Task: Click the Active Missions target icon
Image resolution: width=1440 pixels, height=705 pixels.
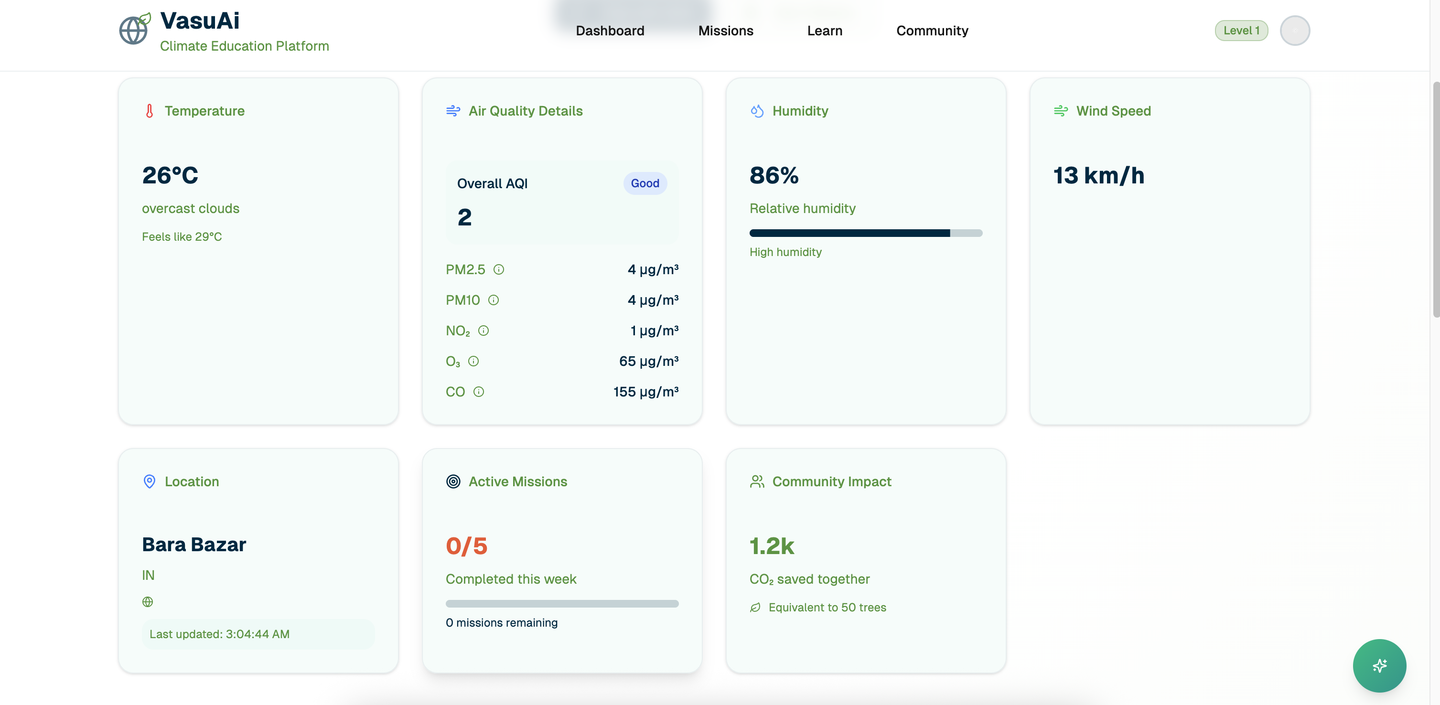Action: tap(453, 481)
